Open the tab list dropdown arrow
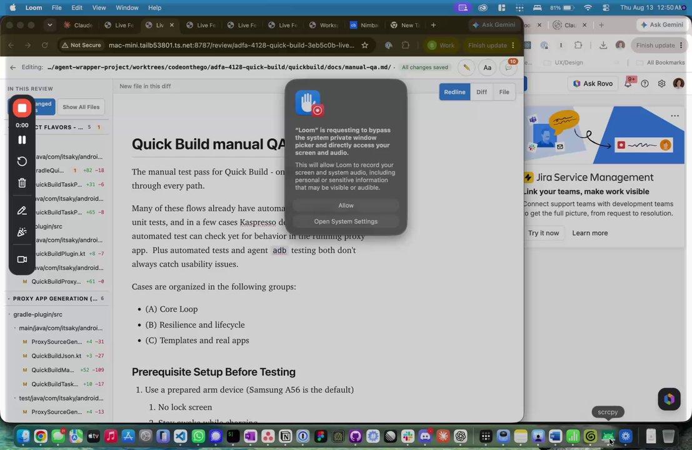 coord(50,25)
